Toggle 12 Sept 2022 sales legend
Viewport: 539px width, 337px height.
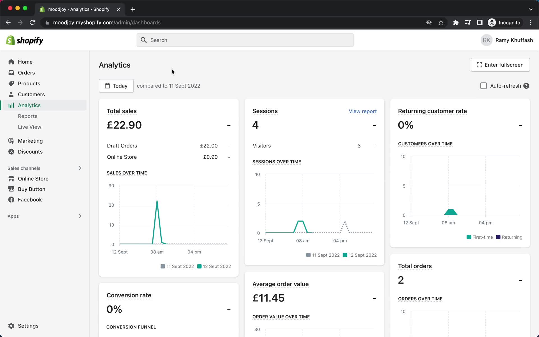coord(214,266)
